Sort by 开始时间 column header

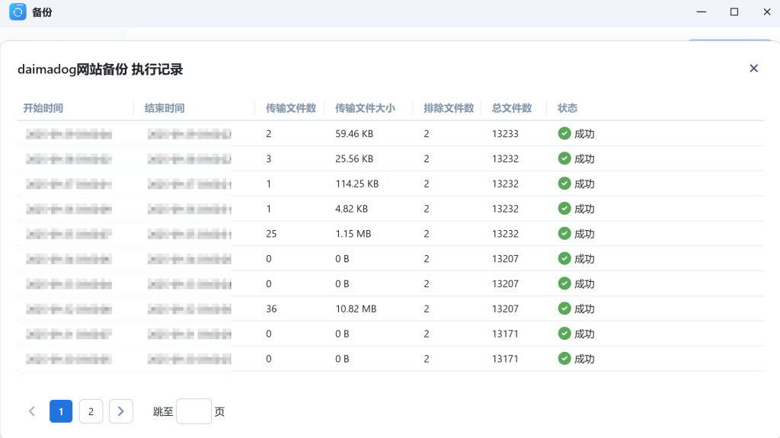coord(43,108)
